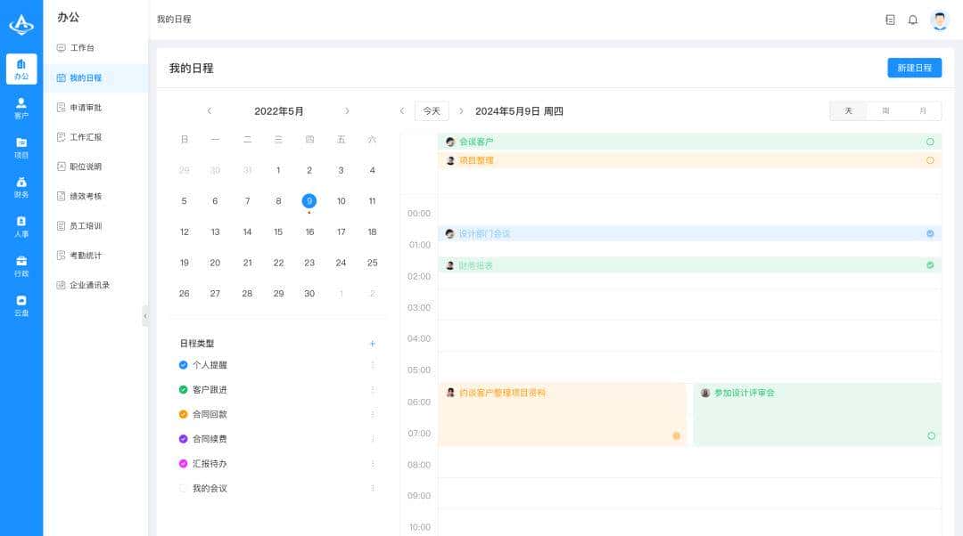The width and height of the screenshot is (963, 536).
Task: Mark 财务报表 event as complete
Action: (929, 264)
